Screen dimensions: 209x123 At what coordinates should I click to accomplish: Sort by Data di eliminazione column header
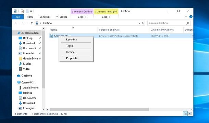162,30
